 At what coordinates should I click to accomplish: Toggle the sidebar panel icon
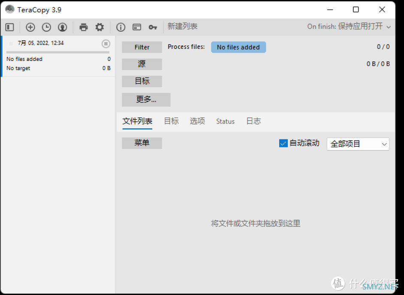[10, 27]
